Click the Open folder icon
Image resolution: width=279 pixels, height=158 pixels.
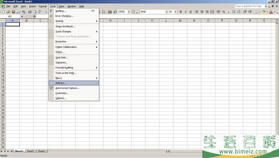tap(8, 12)
